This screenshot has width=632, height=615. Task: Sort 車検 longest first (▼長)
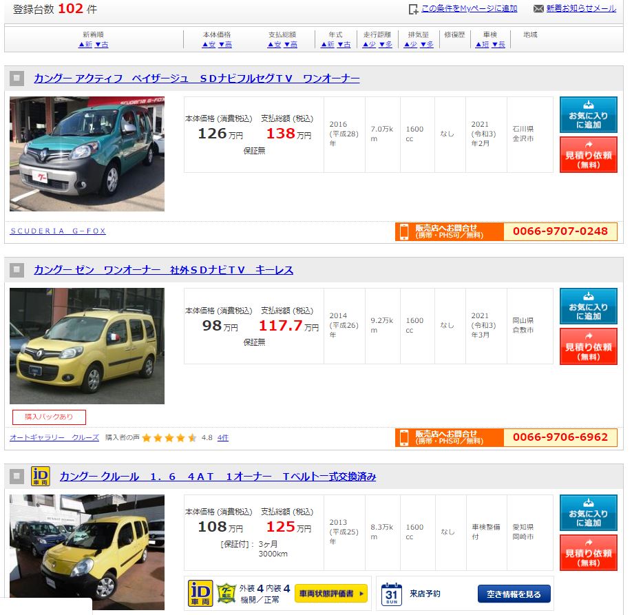point(498,44)
